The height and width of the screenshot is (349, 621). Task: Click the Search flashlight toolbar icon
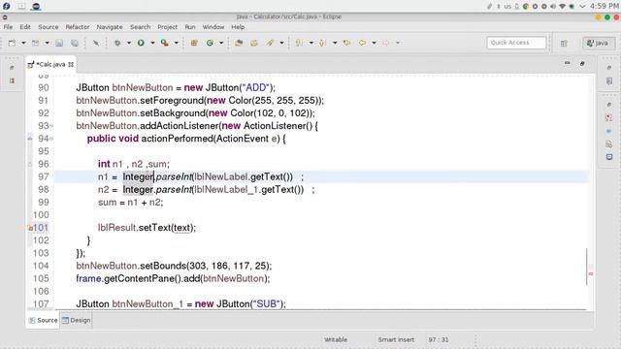[270, 43]
